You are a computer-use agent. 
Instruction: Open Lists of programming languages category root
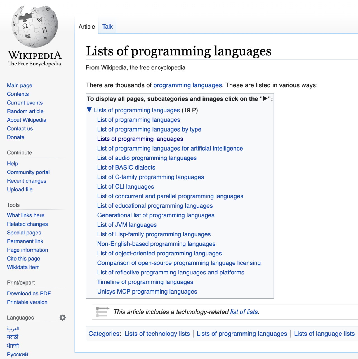coord(137,110)
